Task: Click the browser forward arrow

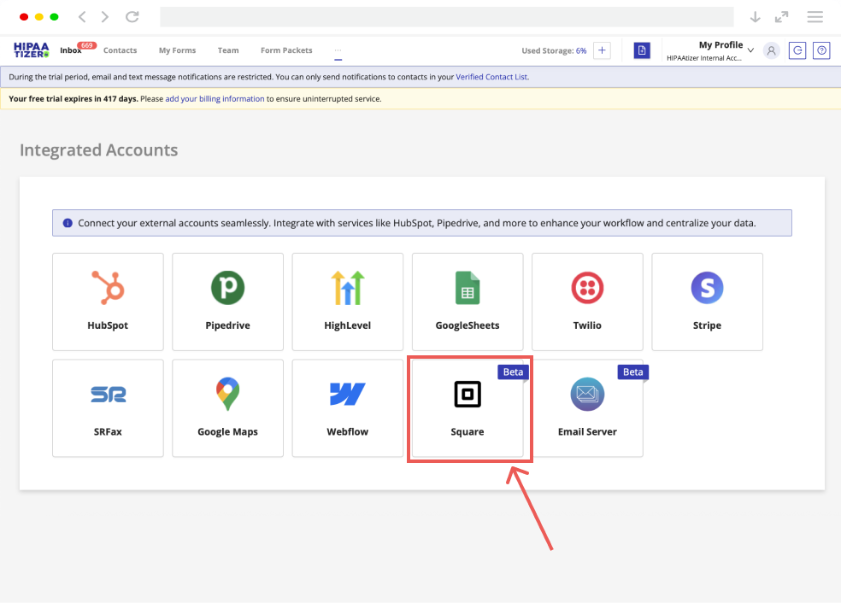Action: pyautogui.click(x=105, y=16)
